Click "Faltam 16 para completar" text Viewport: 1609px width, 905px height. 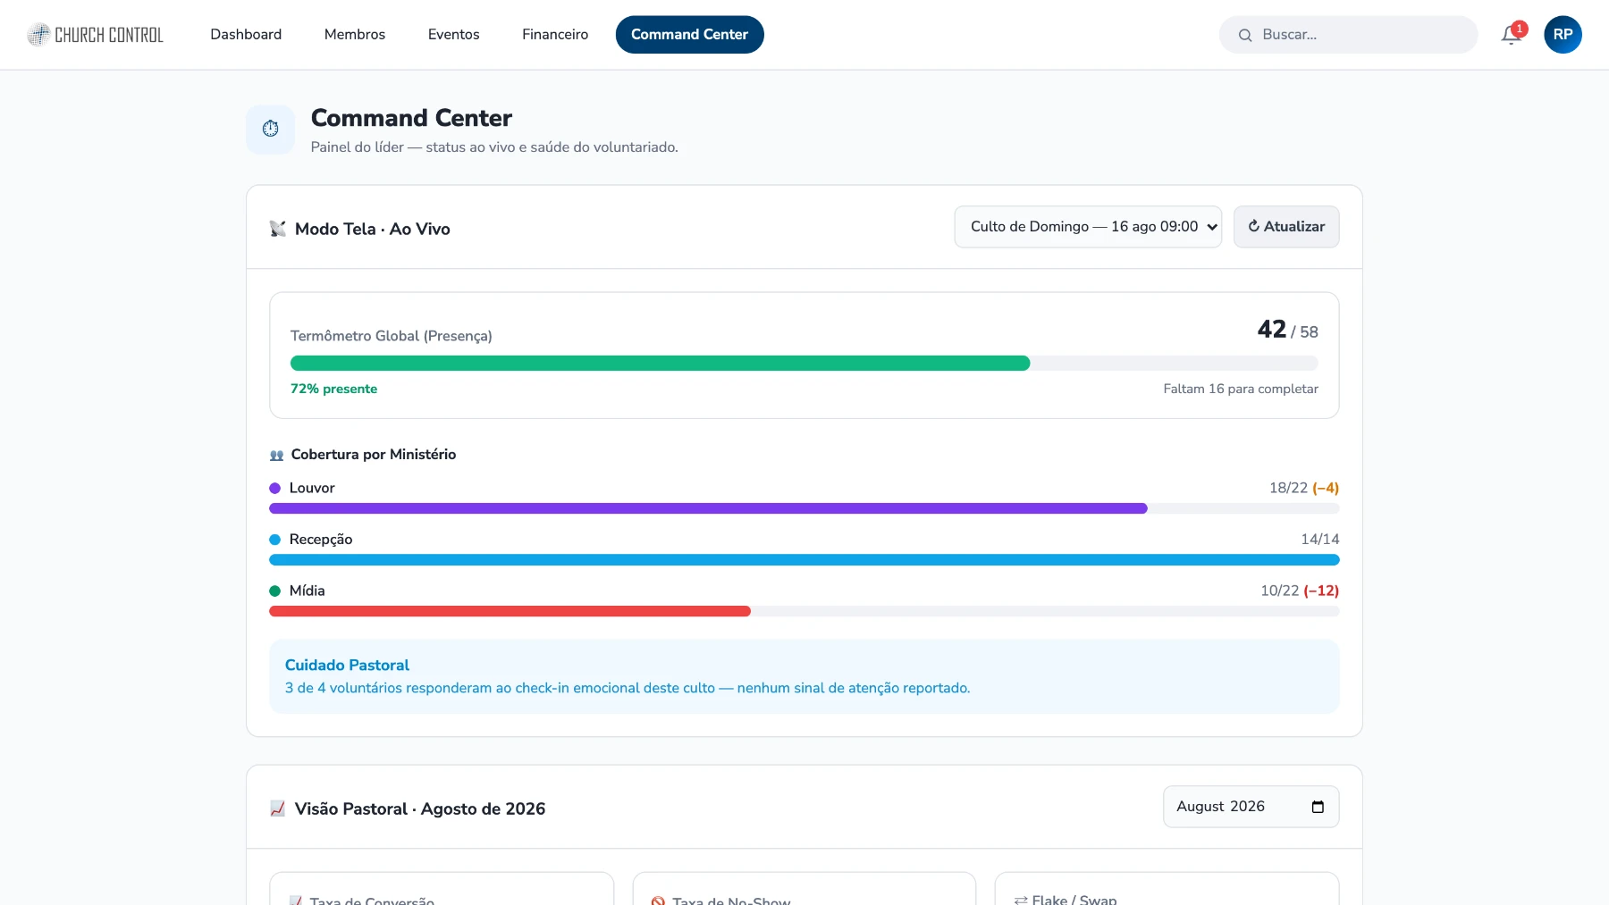coord(1241,389)
